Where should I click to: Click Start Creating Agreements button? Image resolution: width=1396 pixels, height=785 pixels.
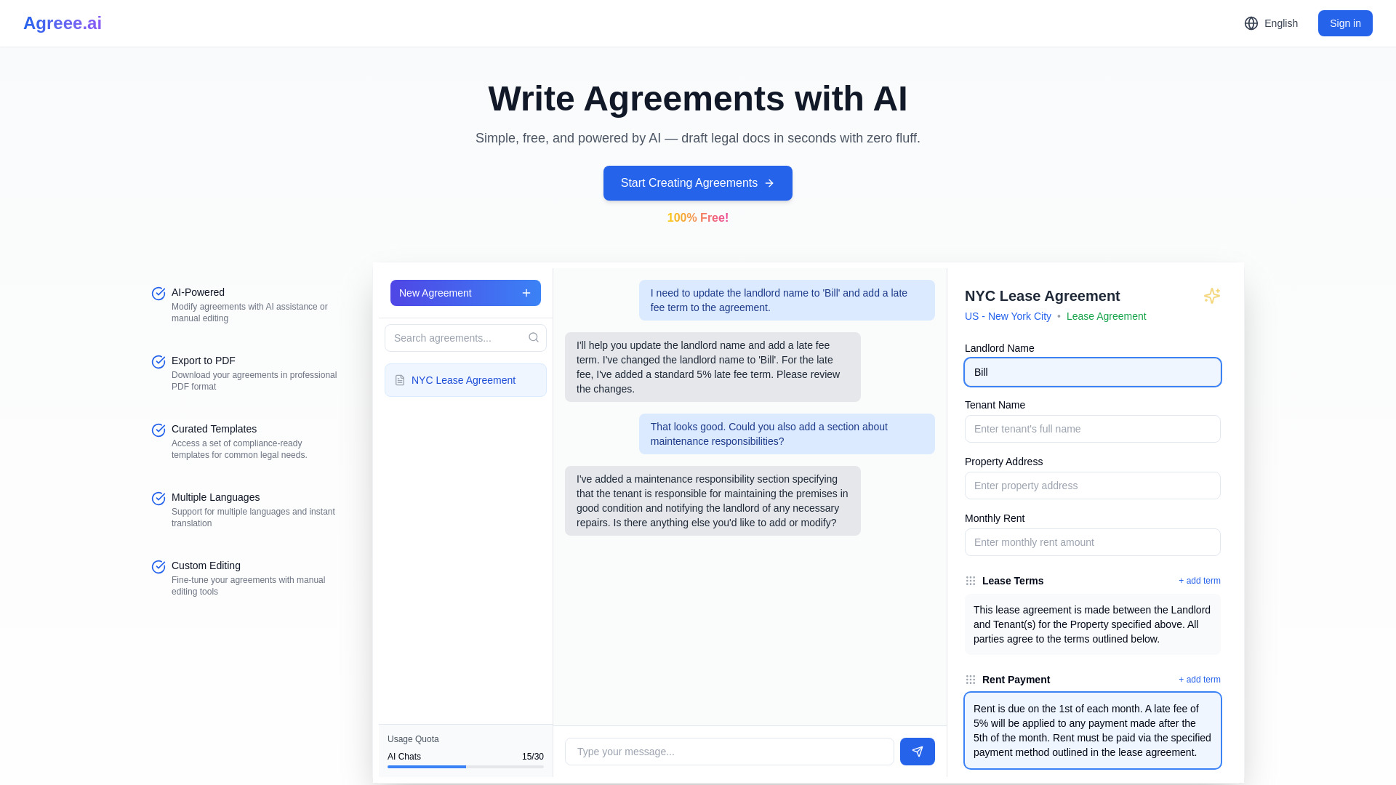(698, 183)
